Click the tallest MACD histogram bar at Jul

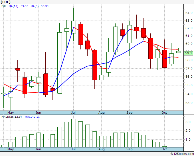pos(74,133)
